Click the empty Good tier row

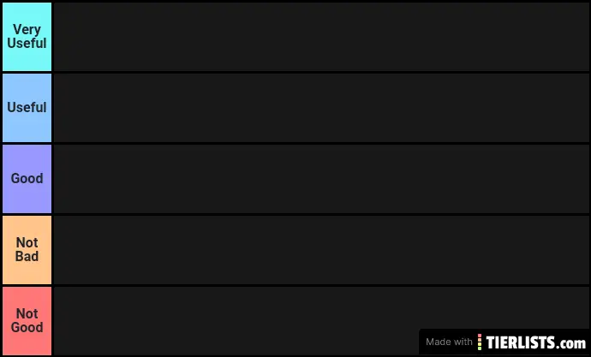[321, 179]
